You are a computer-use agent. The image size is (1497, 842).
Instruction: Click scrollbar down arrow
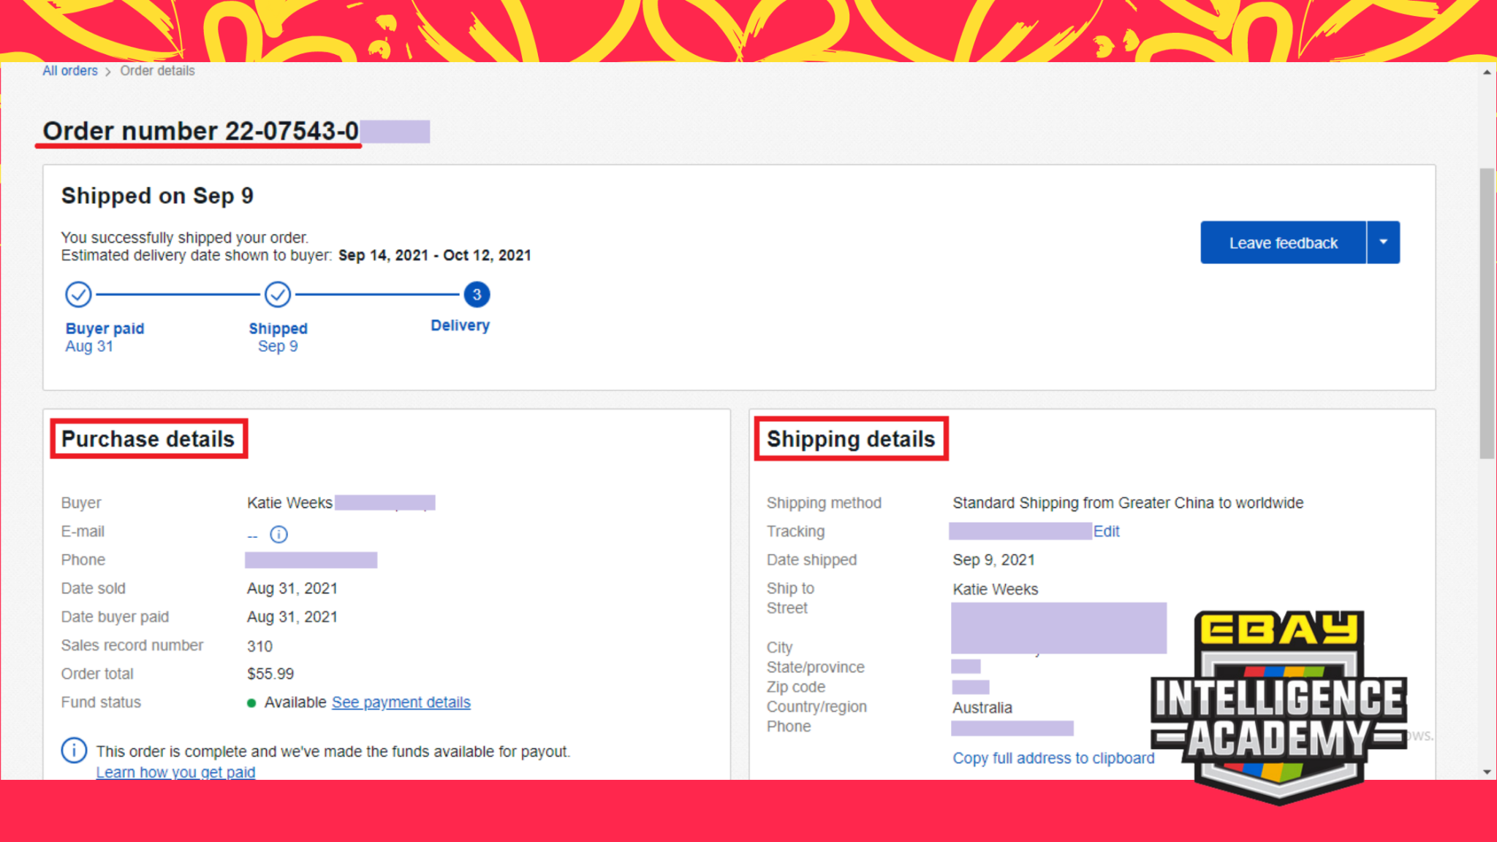(x=1487, y=772)
